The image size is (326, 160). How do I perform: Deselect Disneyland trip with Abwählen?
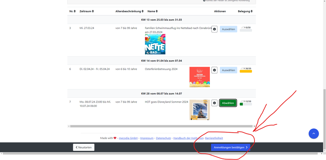coord(228,103)
